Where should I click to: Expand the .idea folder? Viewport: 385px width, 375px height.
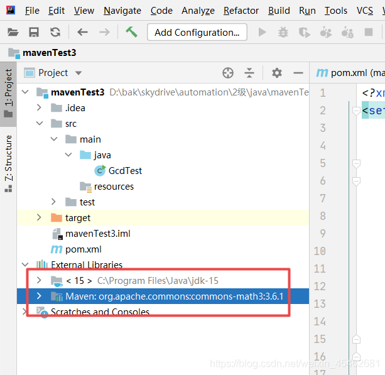[x=39, y=107]
